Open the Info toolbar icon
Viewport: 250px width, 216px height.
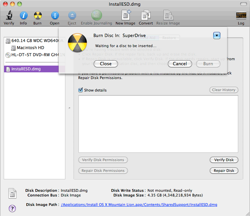tap(24, 15)
